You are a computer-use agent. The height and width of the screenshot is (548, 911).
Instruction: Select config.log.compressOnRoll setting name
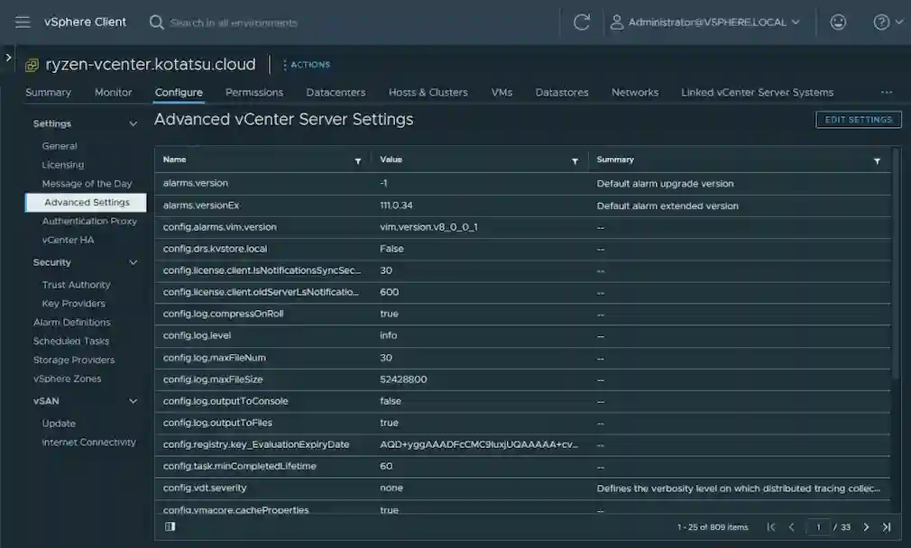(223, 314)
